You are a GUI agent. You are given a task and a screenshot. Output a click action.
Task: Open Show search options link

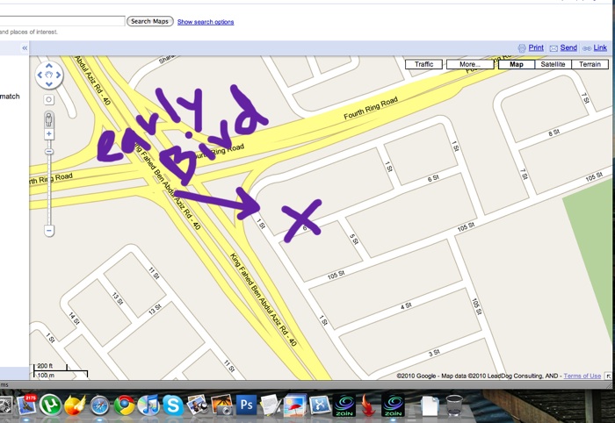point(206,22)
